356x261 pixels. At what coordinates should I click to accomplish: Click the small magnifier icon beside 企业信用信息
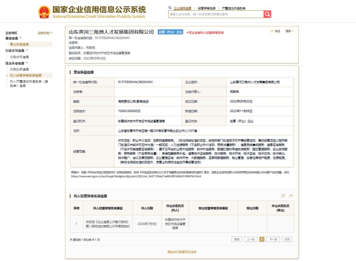pos(170,8)
